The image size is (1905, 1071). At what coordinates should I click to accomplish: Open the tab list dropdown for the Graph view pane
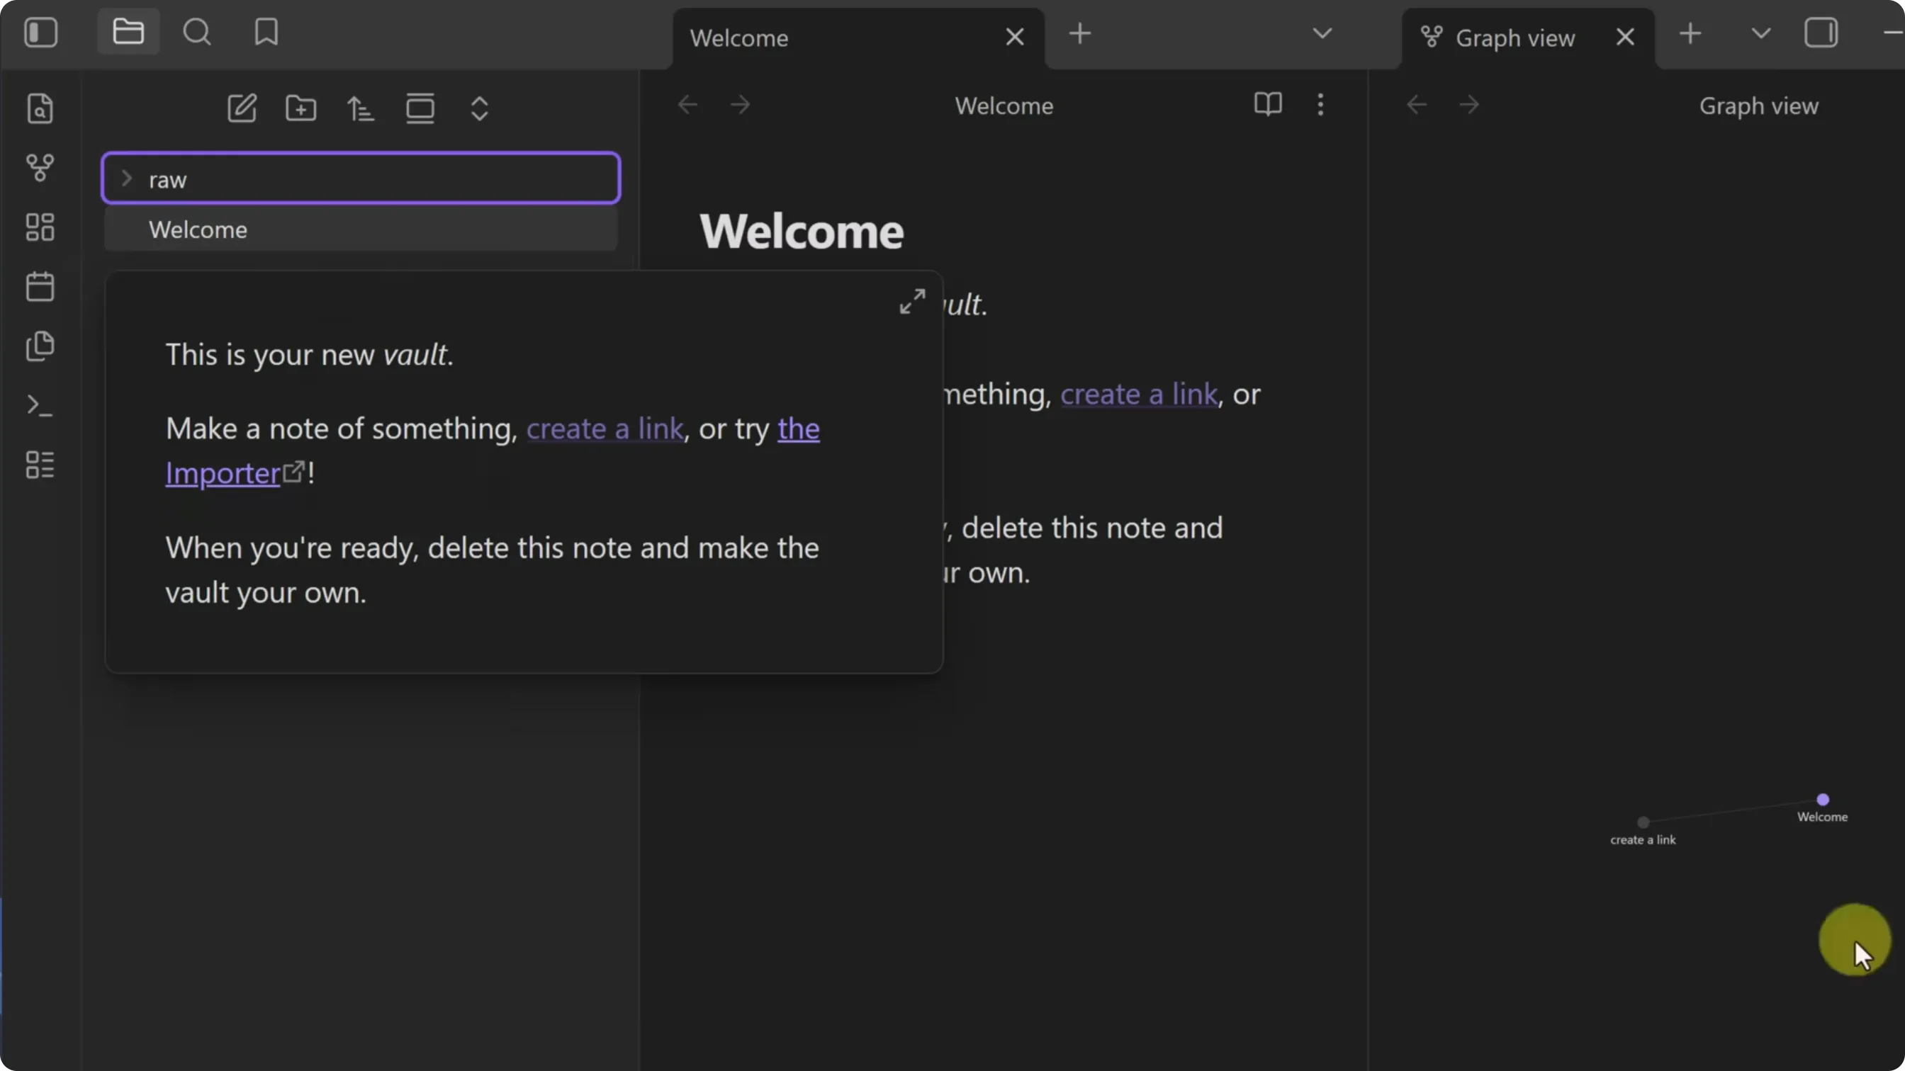coord(1762,33)
